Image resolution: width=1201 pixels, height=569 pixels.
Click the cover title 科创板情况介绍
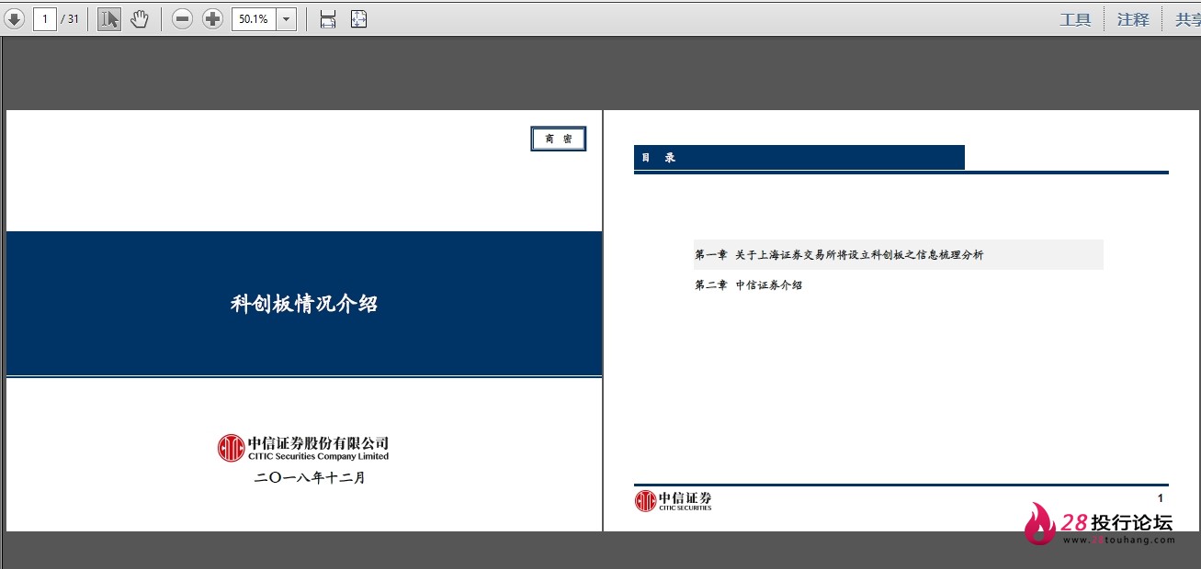[304, 304]
